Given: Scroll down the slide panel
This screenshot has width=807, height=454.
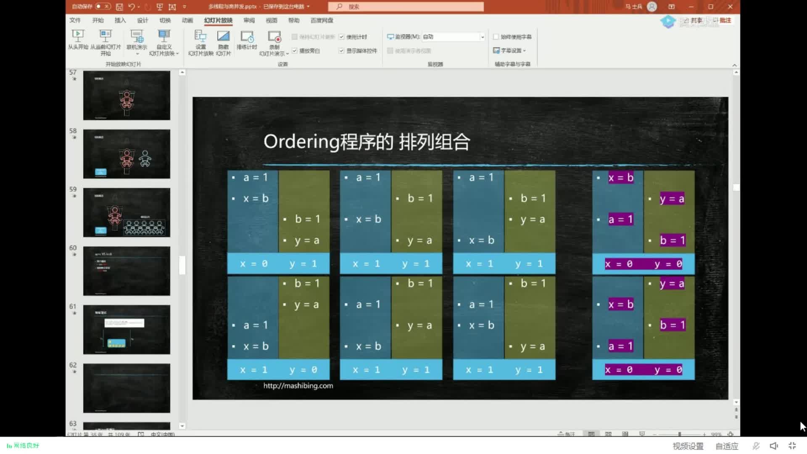Looking at the screenshot, I should pos(181,423).
